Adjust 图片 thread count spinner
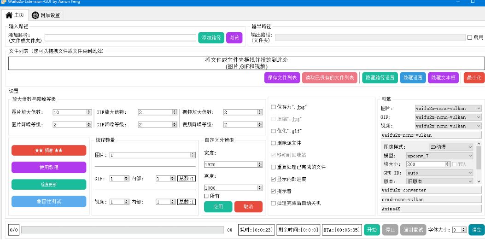The image size is (485, 250). coord(193,155)
